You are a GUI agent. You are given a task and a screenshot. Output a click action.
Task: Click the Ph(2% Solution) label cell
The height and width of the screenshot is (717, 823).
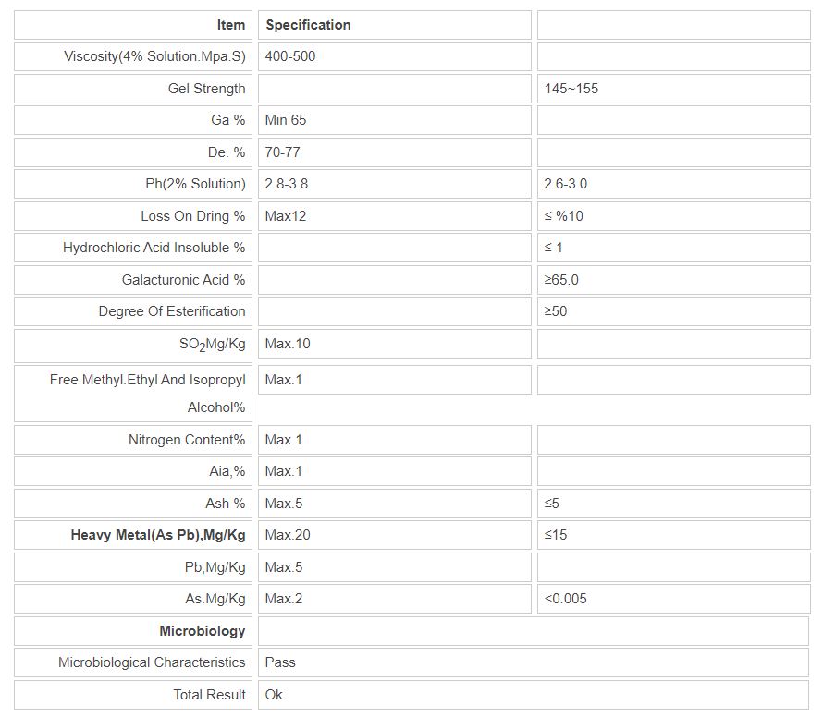[x=195, y=184]
